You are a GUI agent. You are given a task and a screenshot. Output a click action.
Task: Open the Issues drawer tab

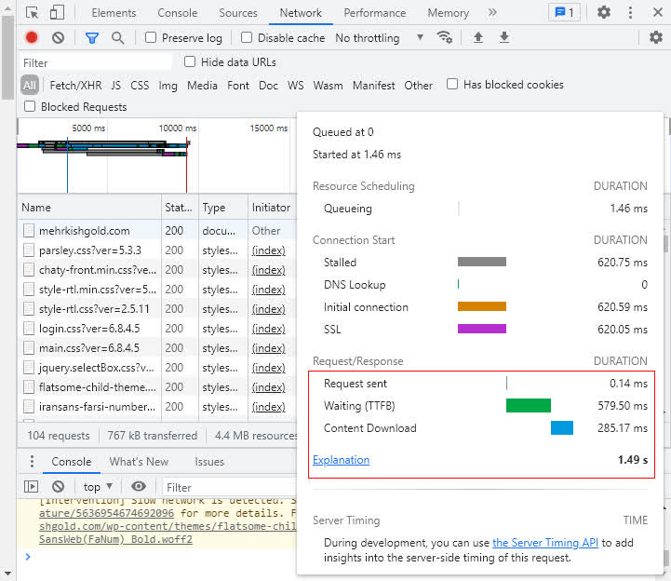point(209,462)
